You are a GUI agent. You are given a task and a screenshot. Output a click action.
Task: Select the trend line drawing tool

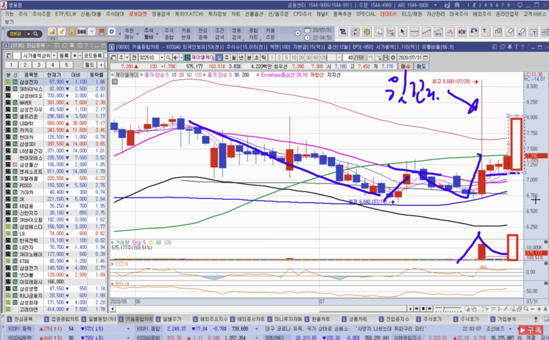click(x=426, y=32)
